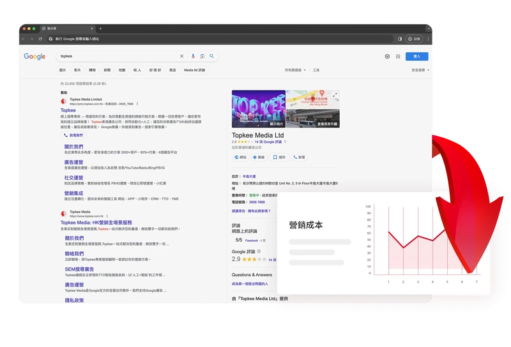Click the blue 登入 sign-in button
Screen dimensions: 511x347
tap(416, 56)
